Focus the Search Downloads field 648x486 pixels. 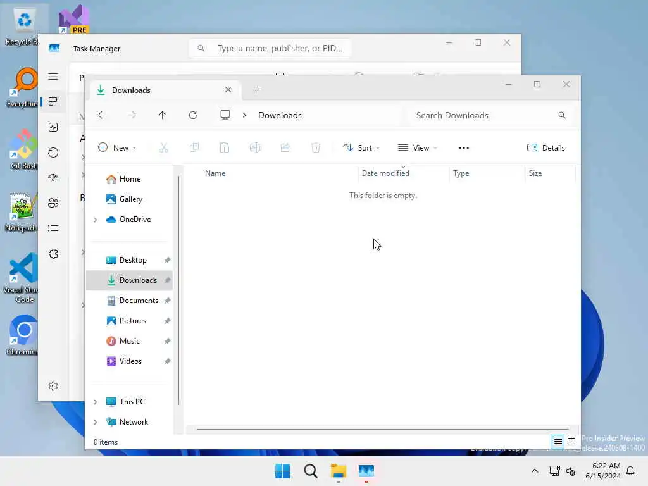(x=490, y=115)
